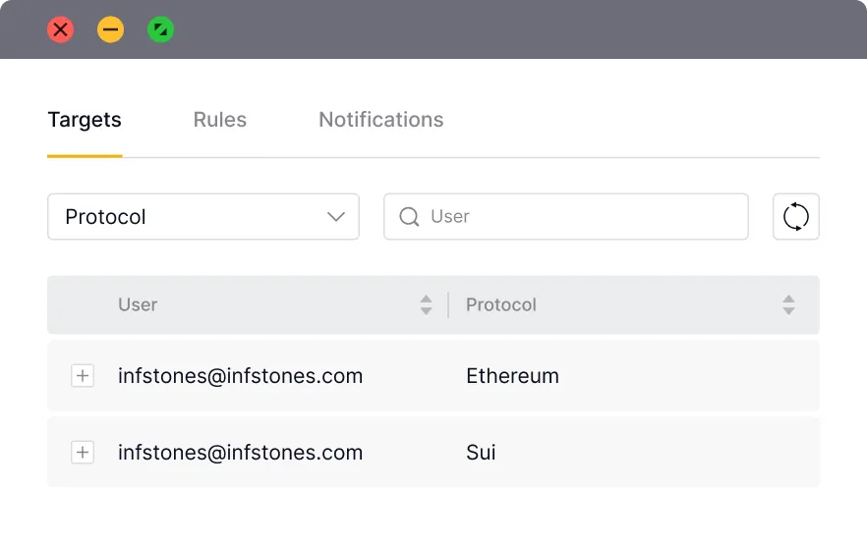Open the Protocol dropdown chevron

click(335, 216)
